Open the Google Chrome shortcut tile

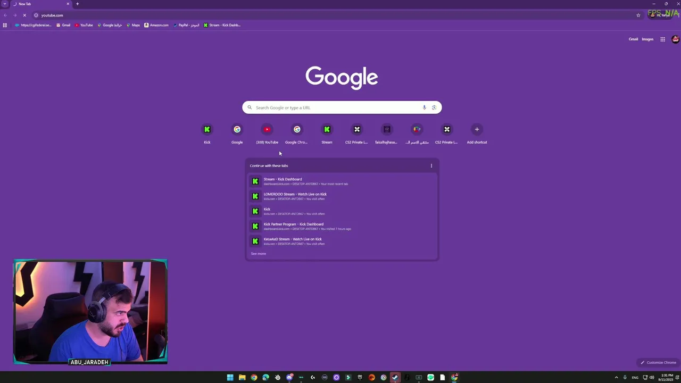coord(297,134)
